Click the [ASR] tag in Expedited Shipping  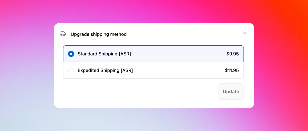point(127,71)
